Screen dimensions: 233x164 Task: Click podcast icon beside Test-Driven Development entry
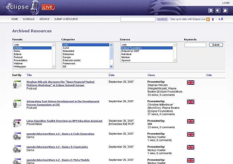17,104
